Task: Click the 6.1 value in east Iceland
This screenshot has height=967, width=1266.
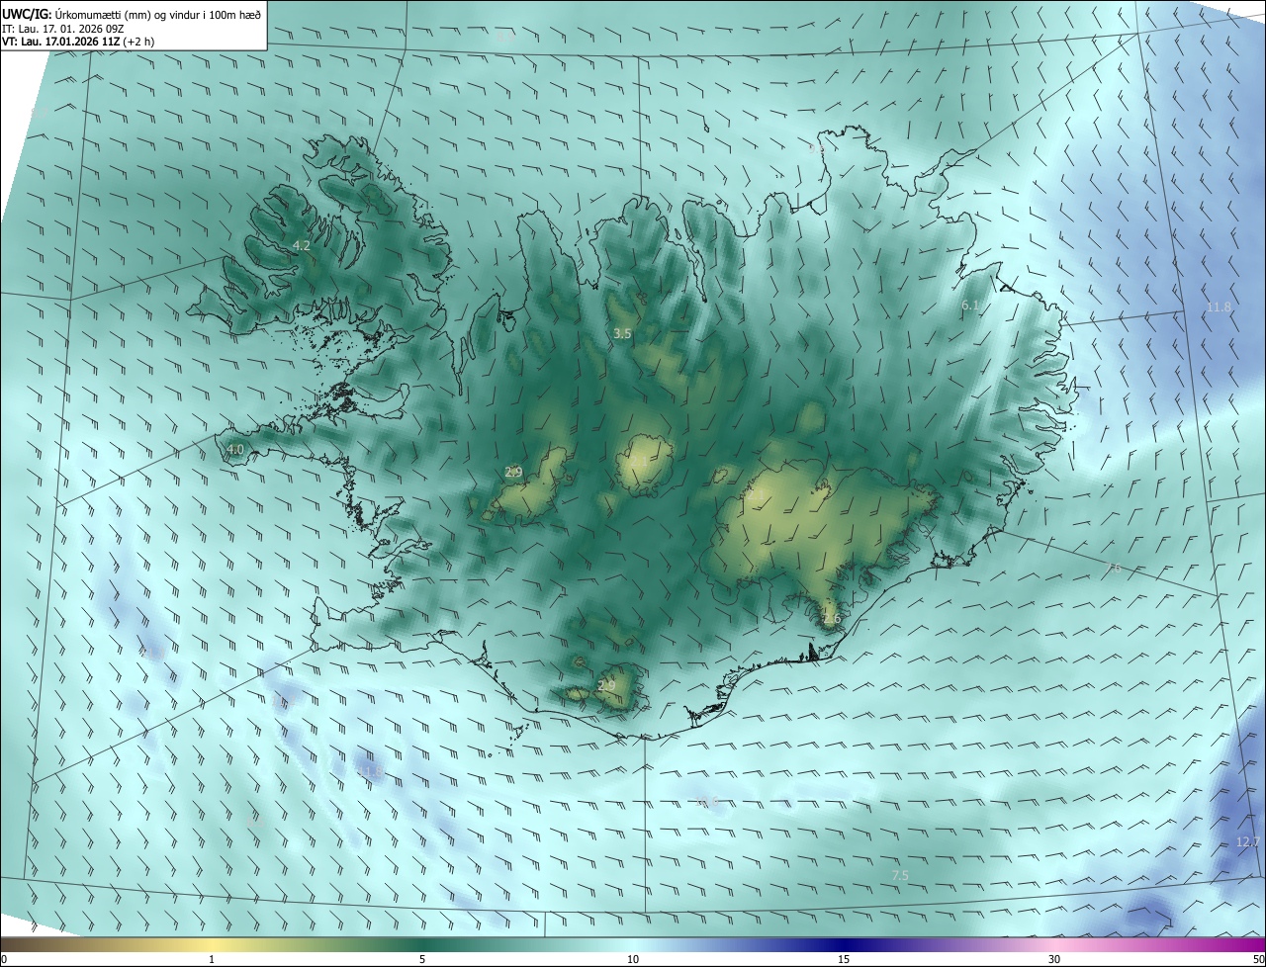Action: 970,307
